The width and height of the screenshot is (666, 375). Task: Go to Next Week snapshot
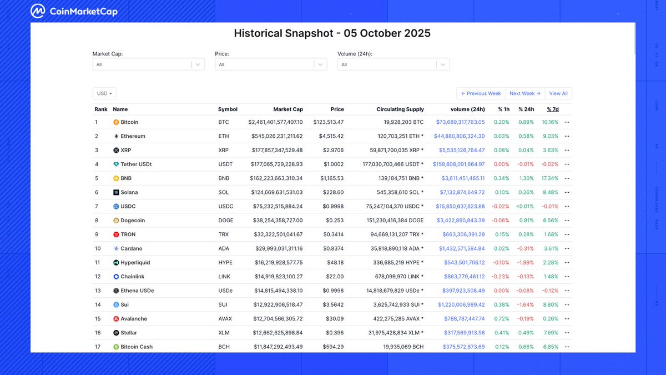click(x=524, y=94)
